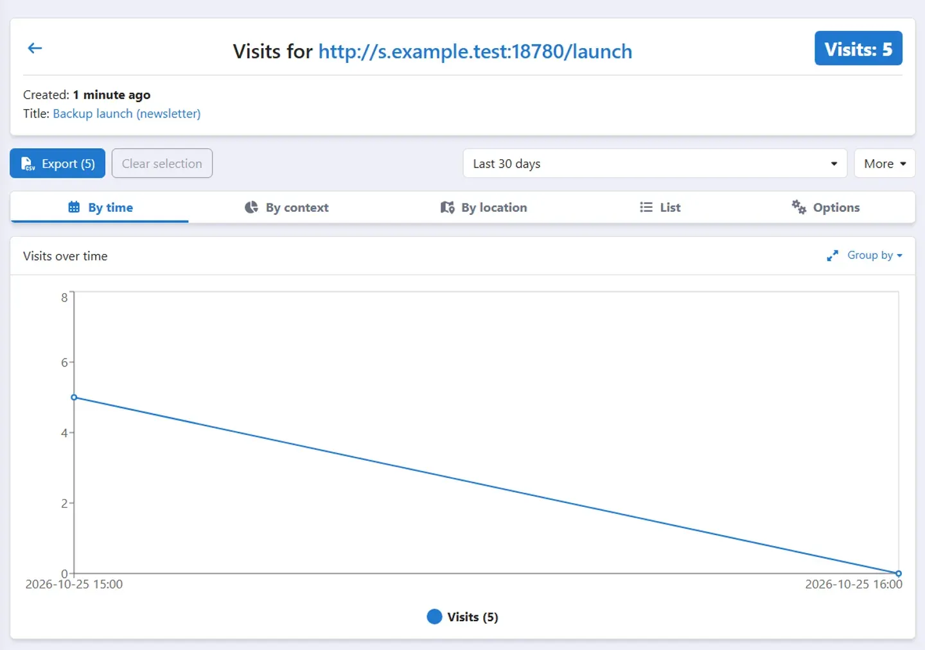This screenshot has height=650, width=925.
Task: Open the Last 30 days date range dropdown
Action: click(655, 164)
